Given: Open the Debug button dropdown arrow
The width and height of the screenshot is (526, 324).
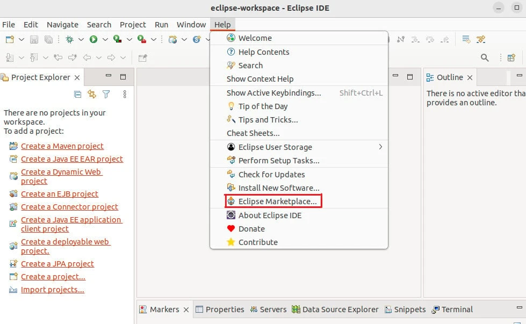Looking at the screenshot, I should point(81,39).
